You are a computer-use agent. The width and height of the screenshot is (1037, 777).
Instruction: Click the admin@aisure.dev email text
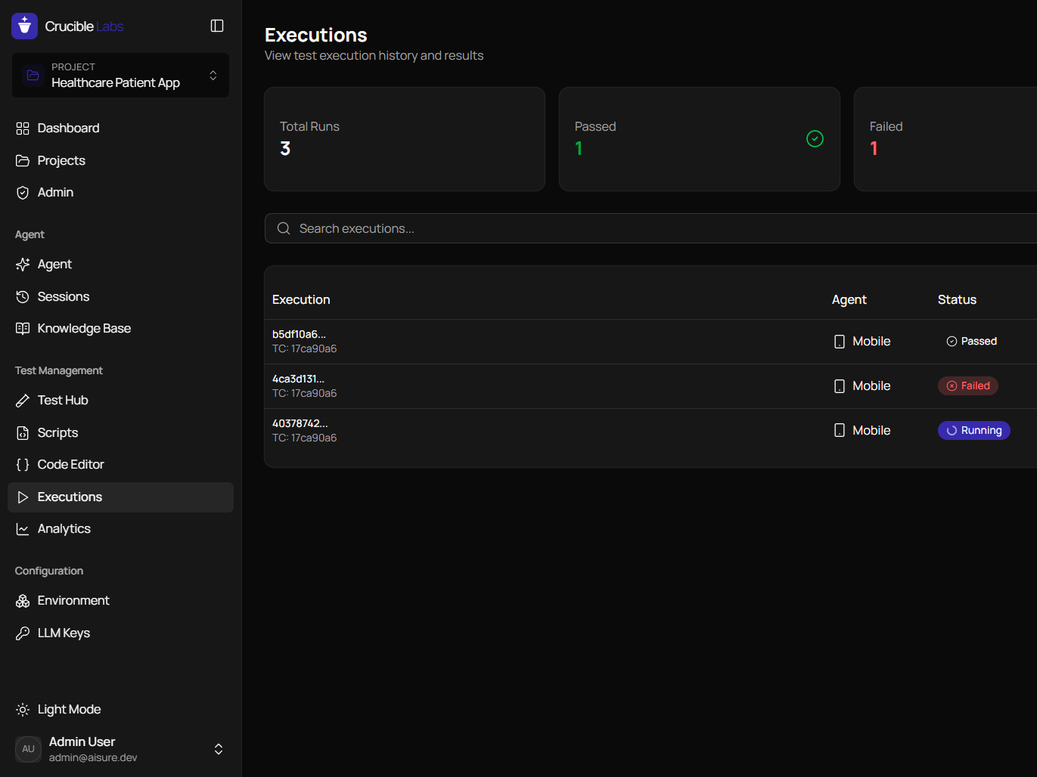tap(93, 757)
